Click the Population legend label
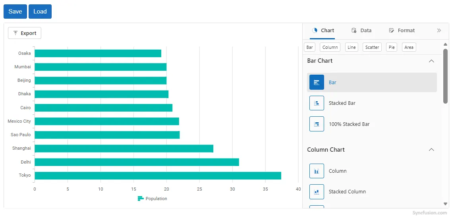 (x=156, y=199)
